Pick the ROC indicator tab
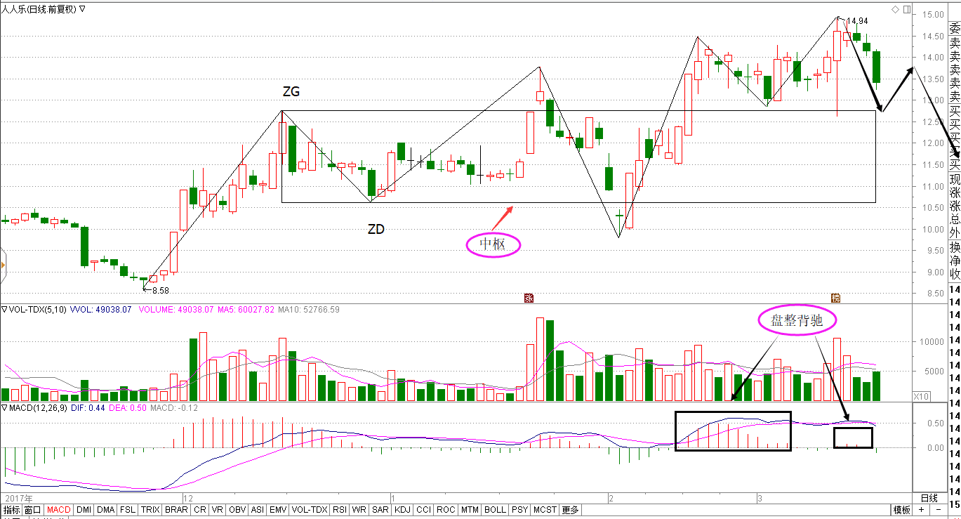Image resolution: width=961 pixels, height=519 pixels. point(445,510)
